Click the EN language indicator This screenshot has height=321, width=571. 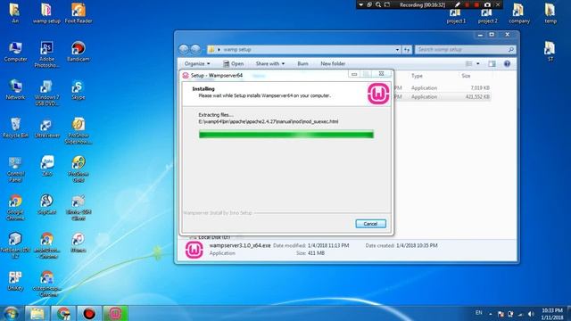click(479, 313)
